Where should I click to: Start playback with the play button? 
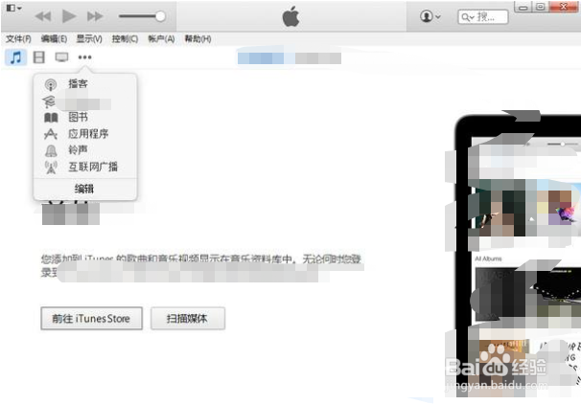click(69, 16)
